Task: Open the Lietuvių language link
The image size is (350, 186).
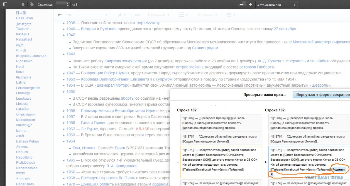Action: [22, 104]
